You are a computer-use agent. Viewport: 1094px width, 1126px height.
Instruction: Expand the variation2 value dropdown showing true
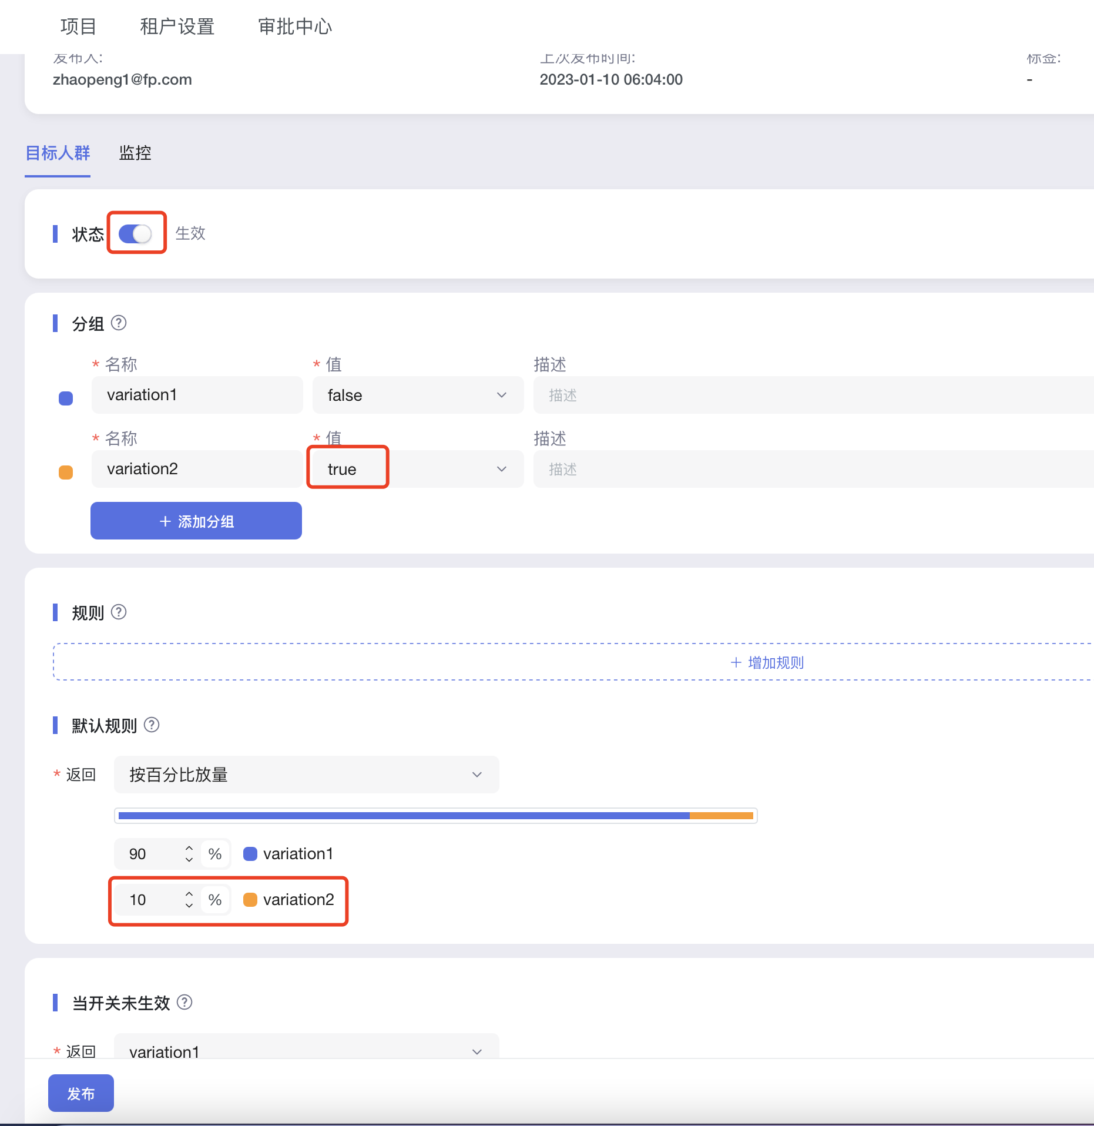417,469
